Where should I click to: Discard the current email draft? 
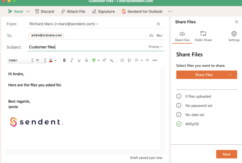point(44,11)
